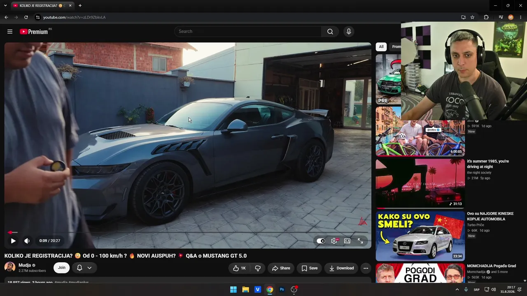Switch to theater mode

[347, 241]
